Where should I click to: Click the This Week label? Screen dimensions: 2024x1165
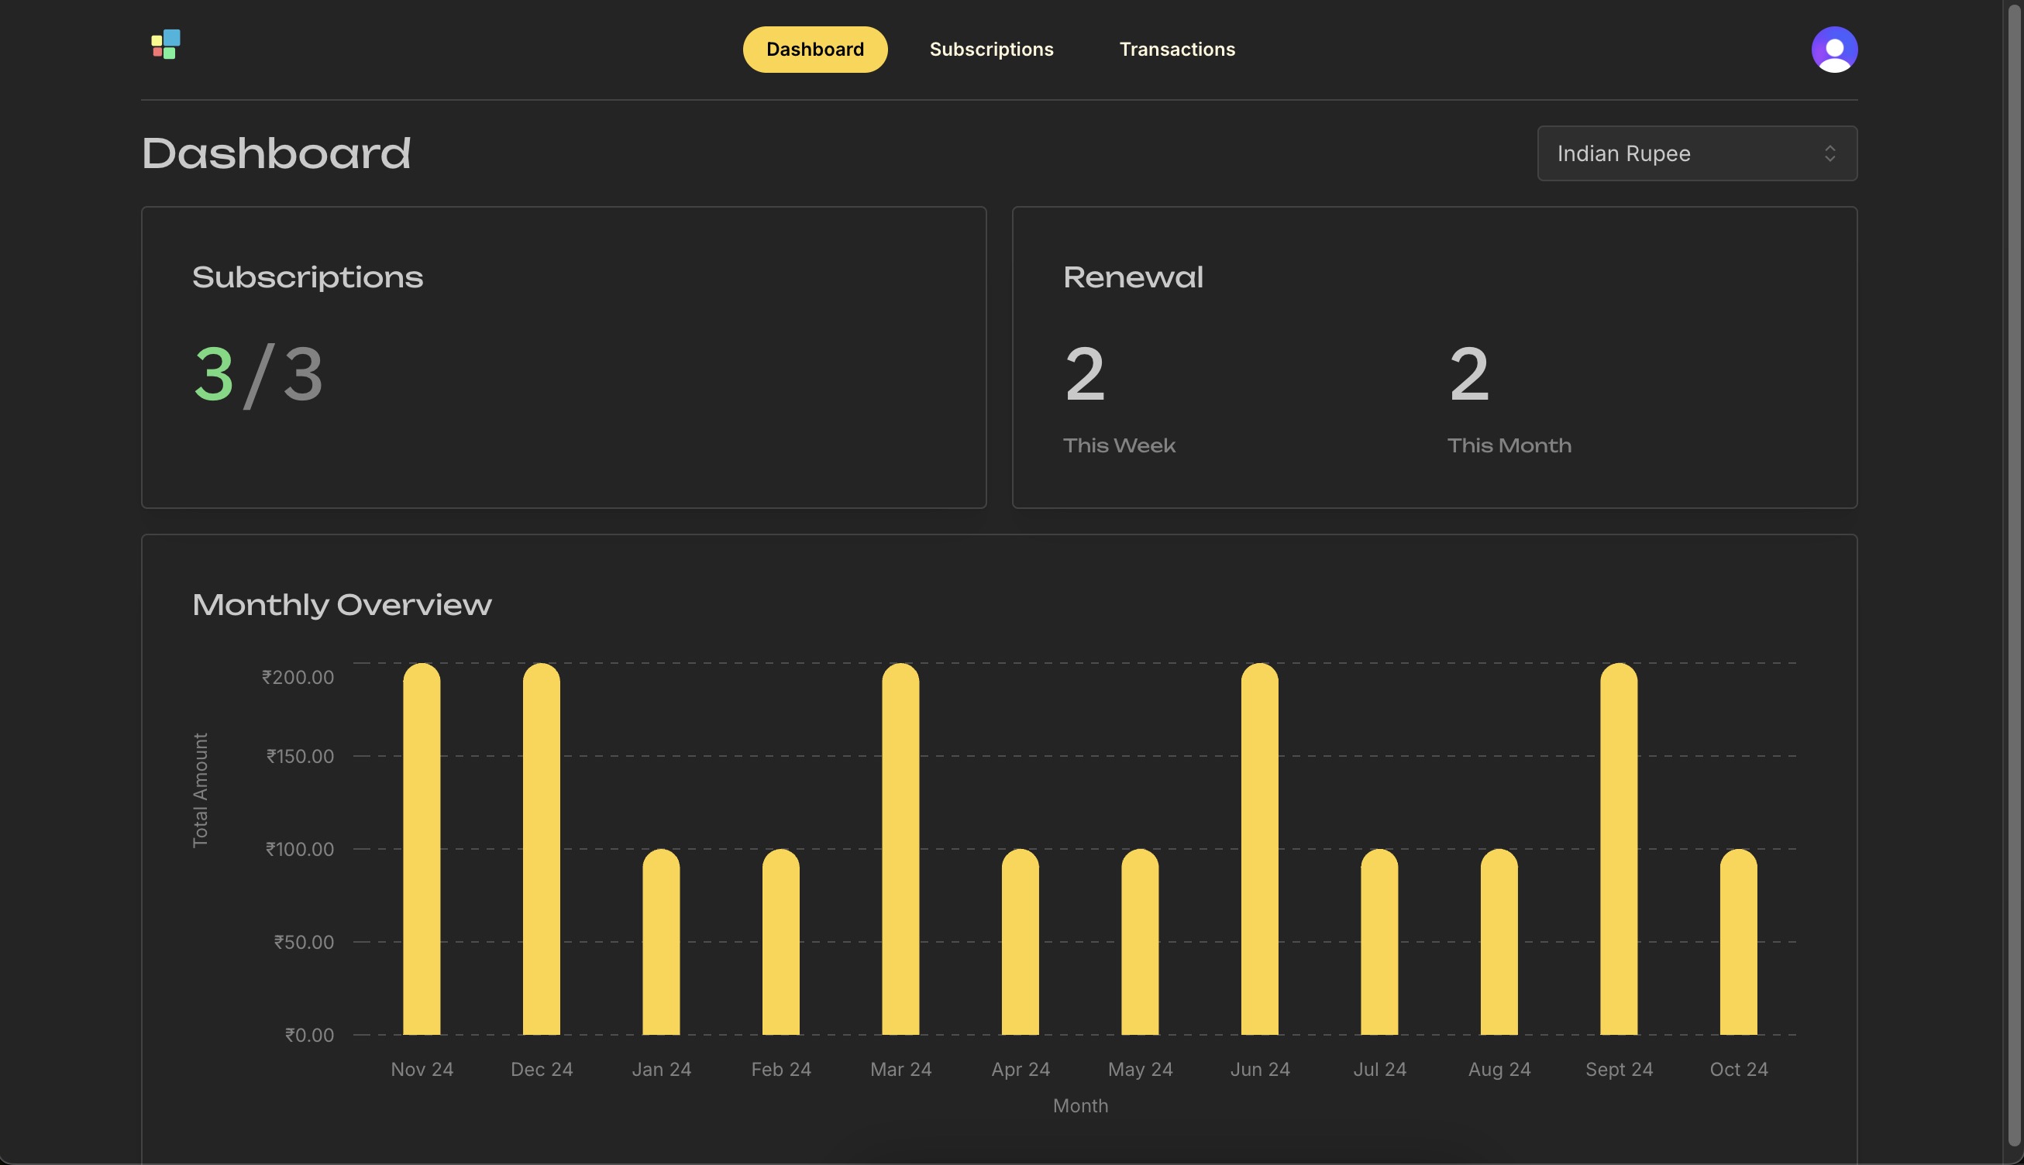coord(1119,445)
